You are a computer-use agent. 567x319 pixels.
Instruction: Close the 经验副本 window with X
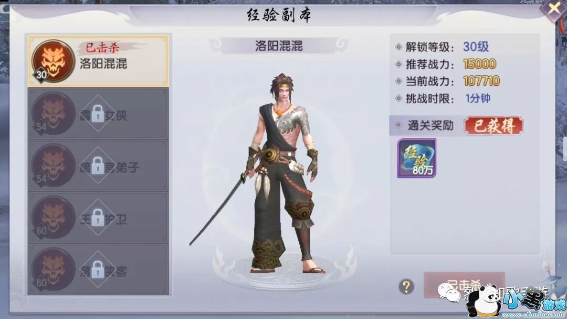[x=554, y=9]
